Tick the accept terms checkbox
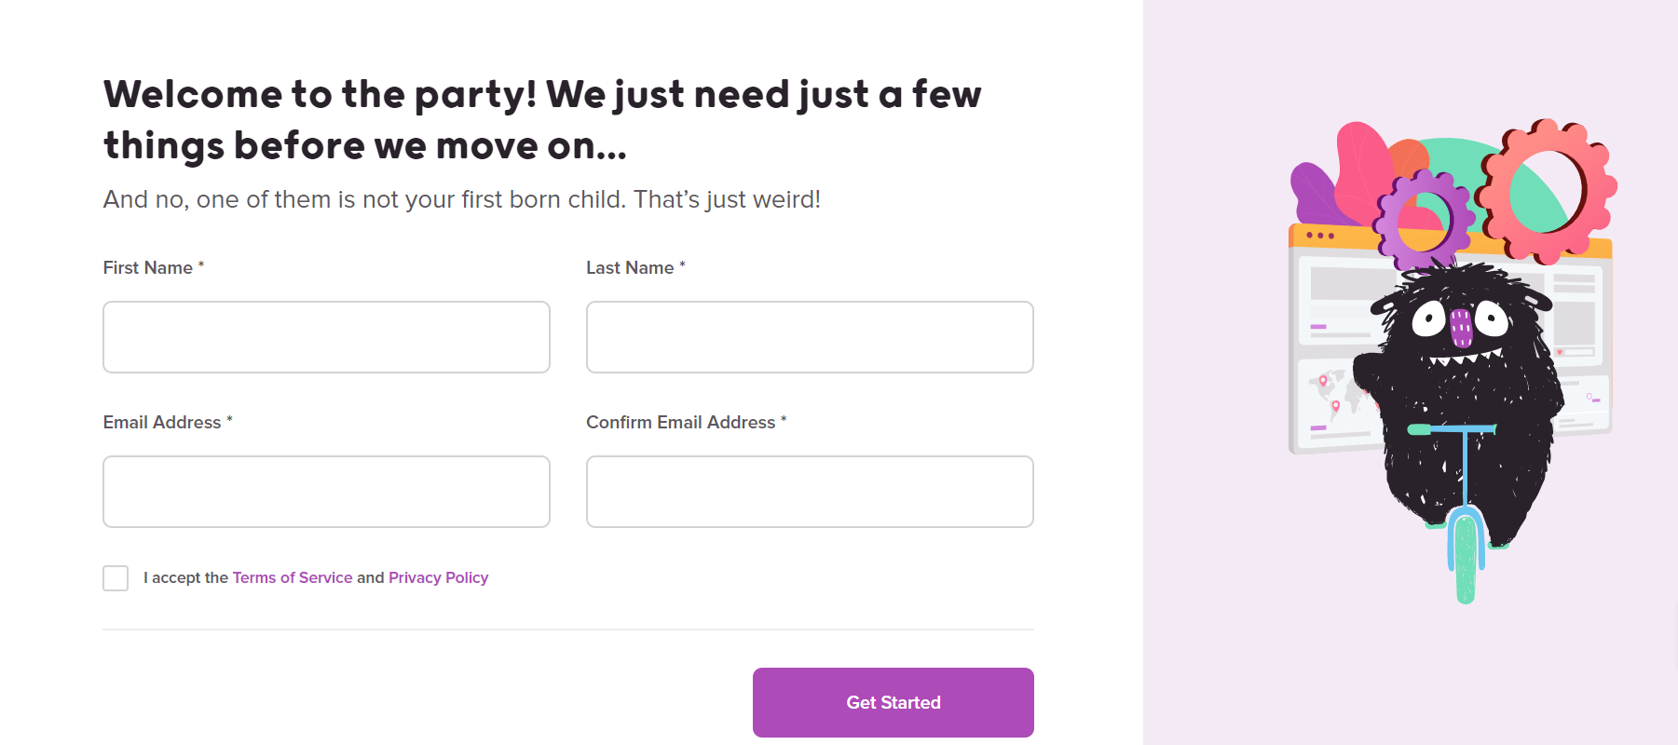The height and width of the screenshot is (745, 1678). (116, 578)
